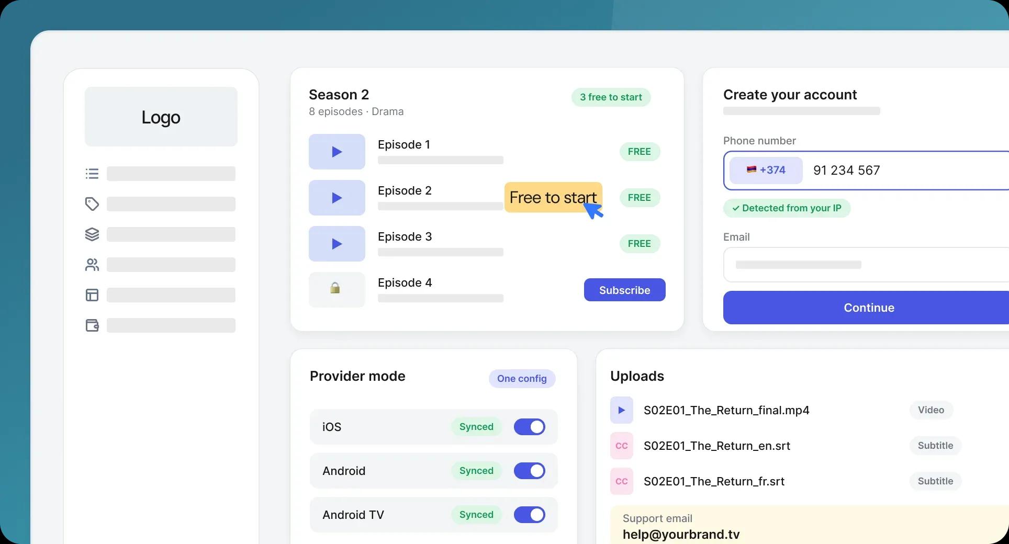1009x544 pixels.
Task: Click the Episode 4 title
Action: [405, 283]
